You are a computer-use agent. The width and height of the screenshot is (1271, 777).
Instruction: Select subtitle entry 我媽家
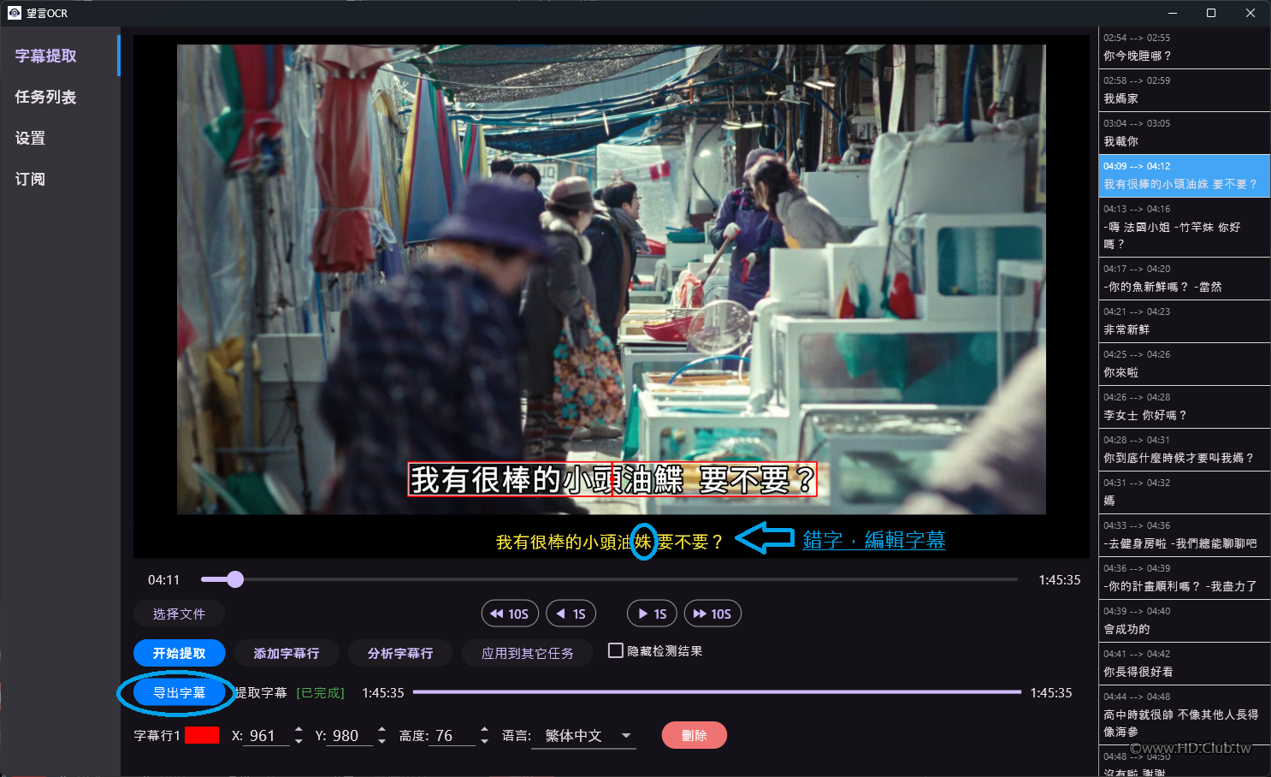[x=1185, y=90]
